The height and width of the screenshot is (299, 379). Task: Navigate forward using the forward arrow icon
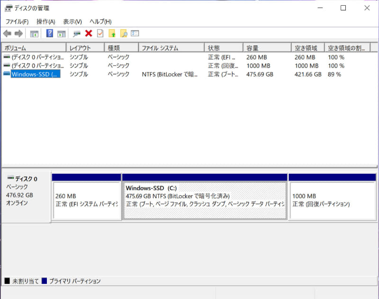[18, 33]
